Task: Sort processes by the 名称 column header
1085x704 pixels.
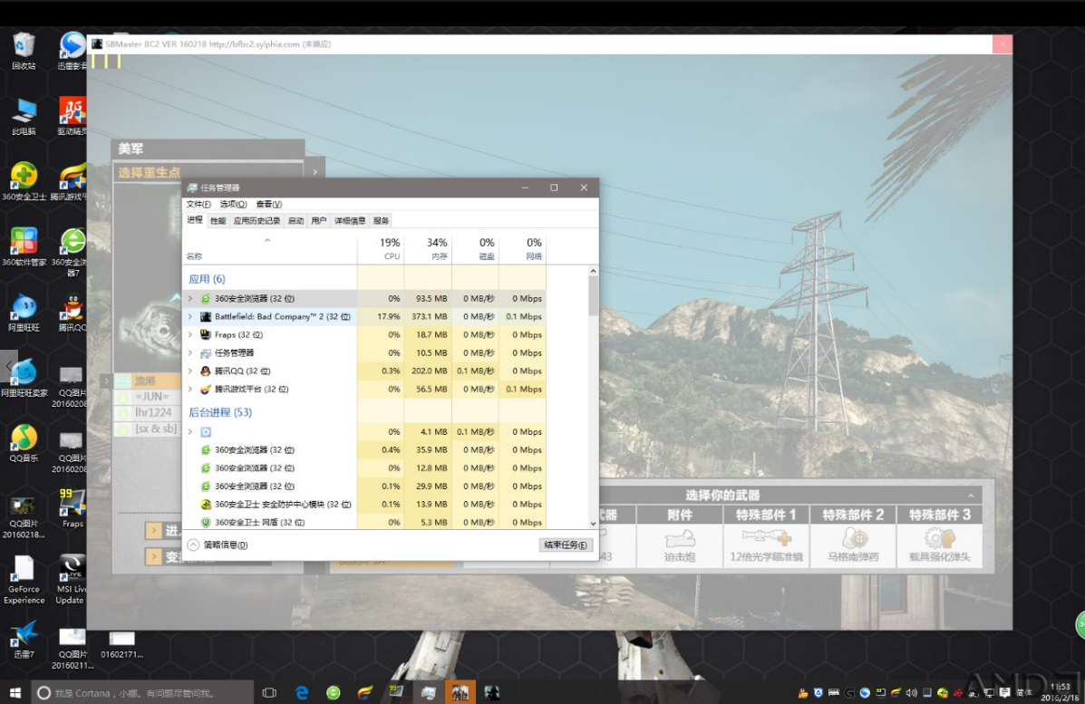Action: point(270,248)
